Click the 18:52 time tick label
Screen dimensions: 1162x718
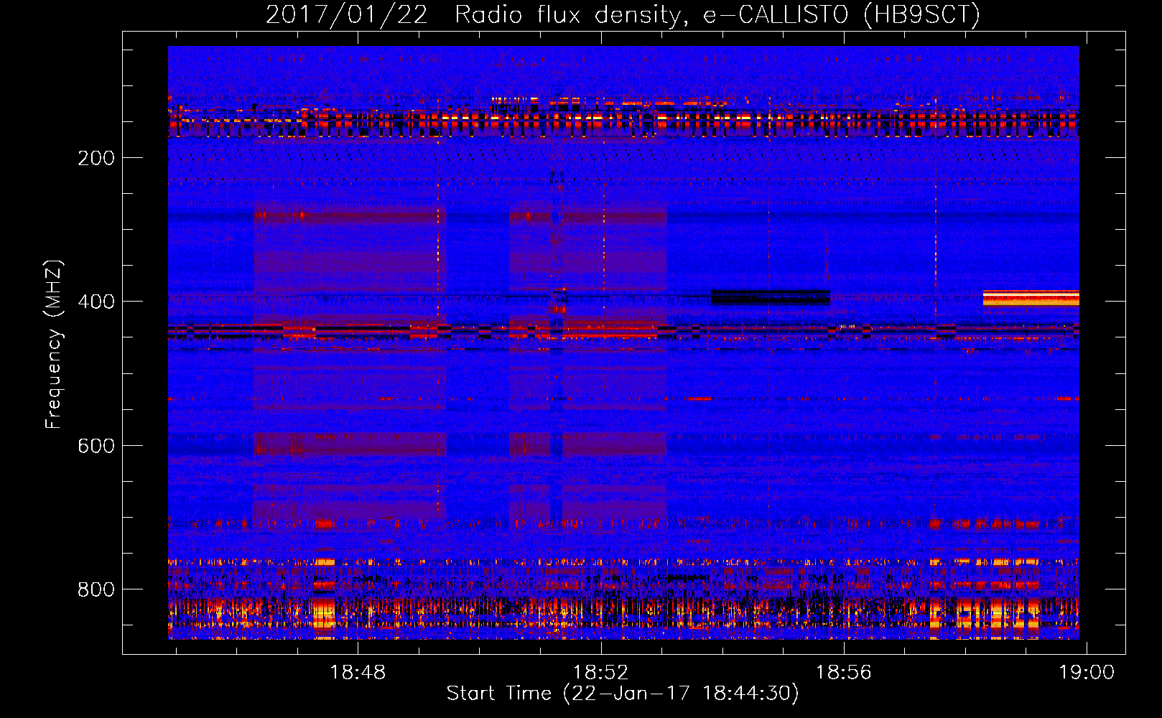coord(600,672)
